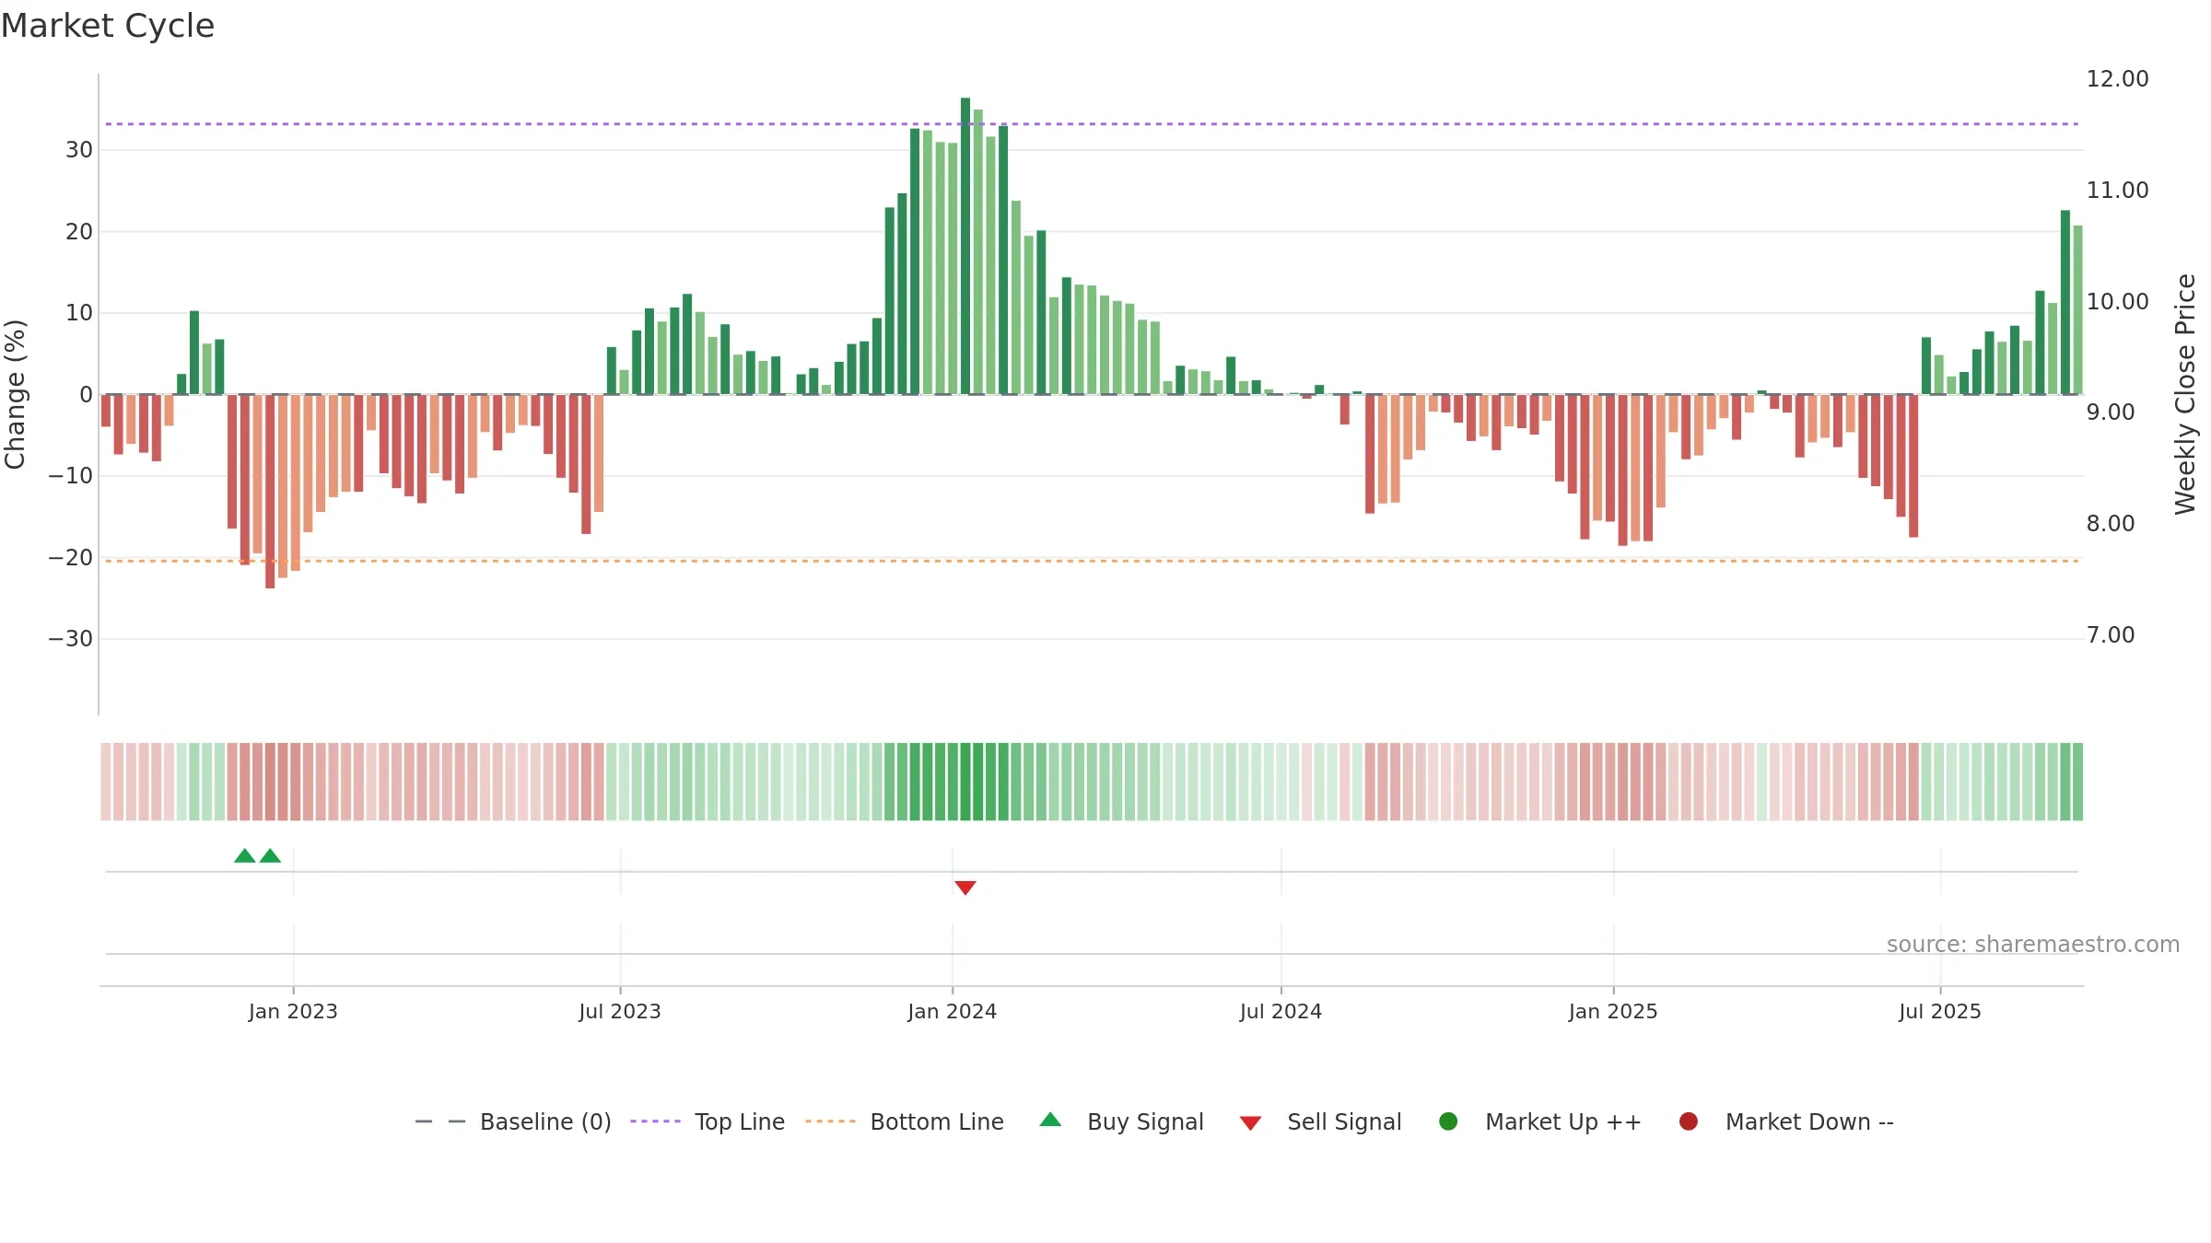Click the −20 change axis label
Screen dimensions: 2211x1243
71,557
